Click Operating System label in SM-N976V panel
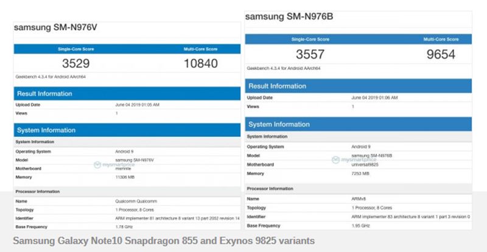Viewport: 487px width, 252px height. tap(33, 152)
